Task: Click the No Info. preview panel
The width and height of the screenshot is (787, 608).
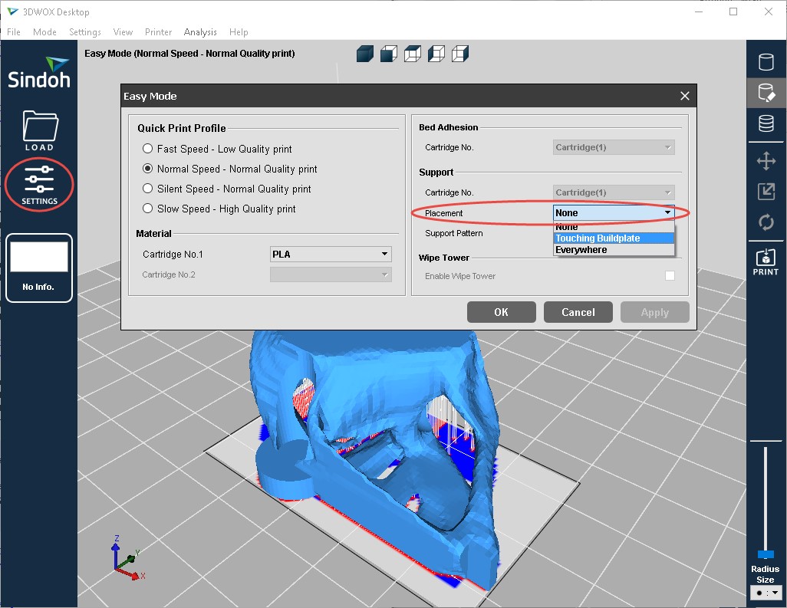Action: [x=39, y=268]
